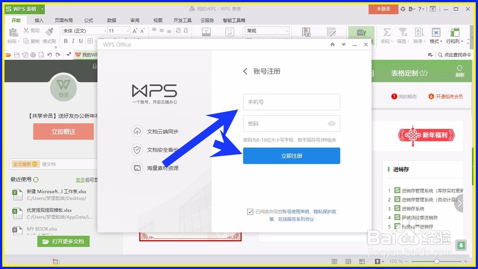Toggle the agreement checkbox 已阅读并同意
The height and width of the screenshot is (269, 478).
click(x=250, y=212)
